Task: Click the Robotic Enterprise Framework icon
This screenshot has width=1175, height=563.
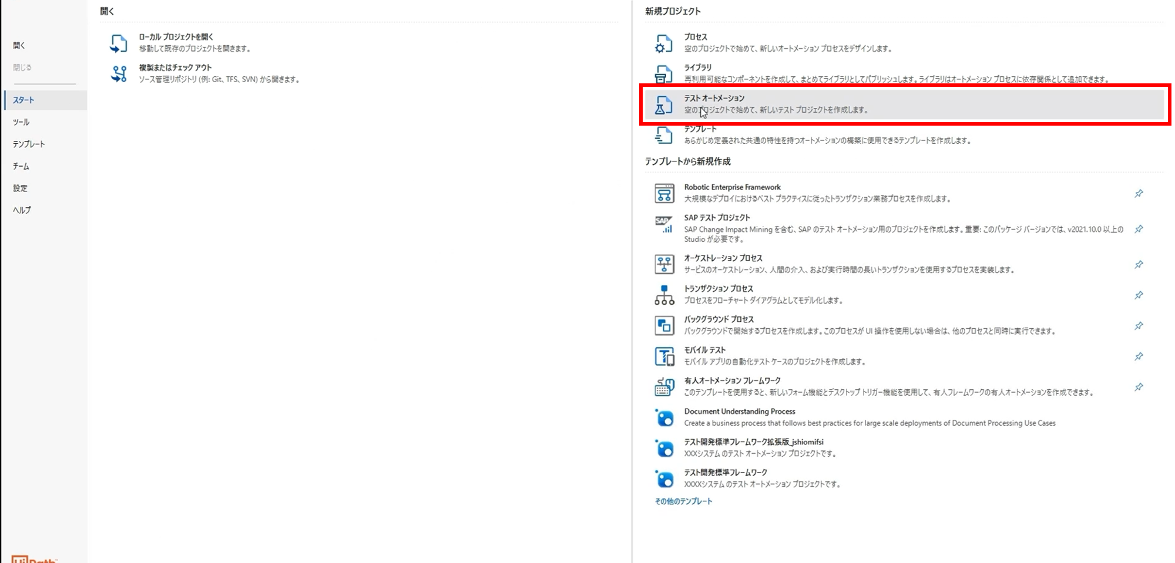Action: pos(664,193)
